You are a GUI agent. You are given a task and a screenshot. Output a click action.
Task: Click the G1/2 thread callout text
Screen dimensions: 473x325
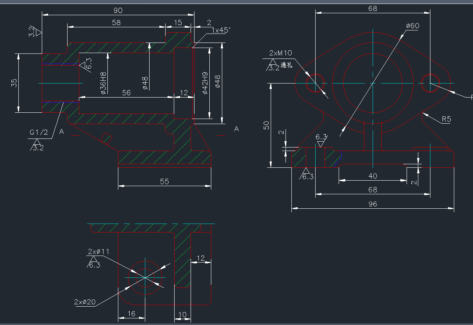click(39, 132)
